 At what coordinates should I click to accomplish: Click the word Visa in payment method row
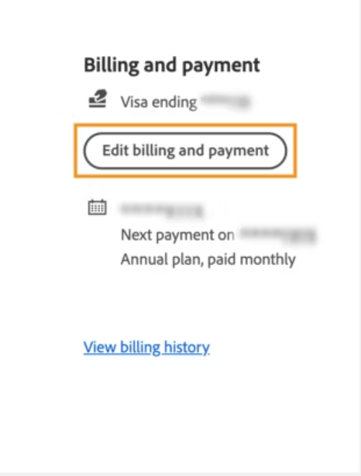tap(134, 102)
